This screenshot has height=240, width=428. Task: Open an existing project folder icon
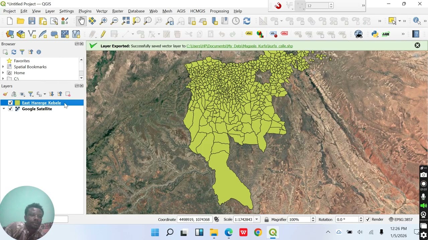[x=21, y=21]
